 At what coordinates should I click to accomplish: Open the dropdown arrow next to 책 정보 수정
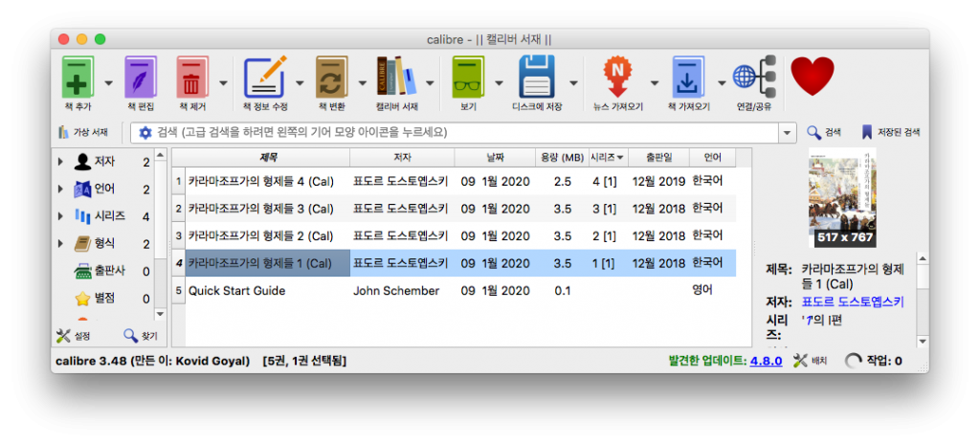[300, 82]
